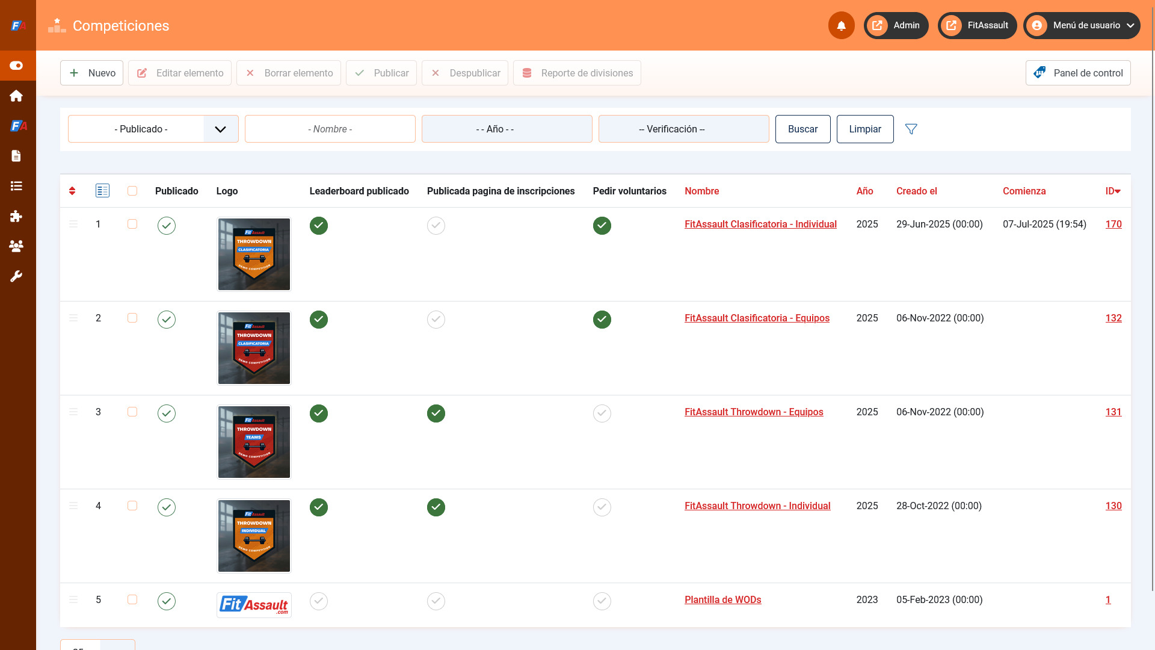Click ID link 170
This screenshot has width=1155, height=650.
tap(1113, 224)
